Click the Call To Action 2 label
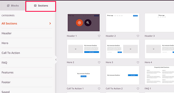The image size is (174, 93). coord(114,89)
